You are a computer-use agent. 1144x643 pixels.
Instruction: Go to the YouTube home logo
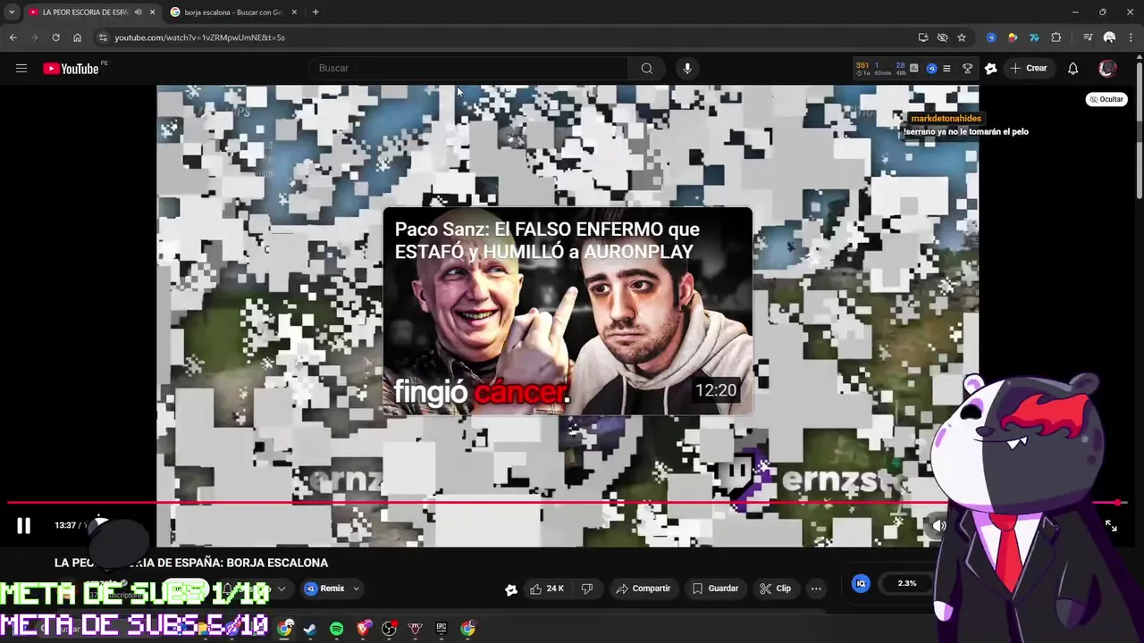click(71, 69)
